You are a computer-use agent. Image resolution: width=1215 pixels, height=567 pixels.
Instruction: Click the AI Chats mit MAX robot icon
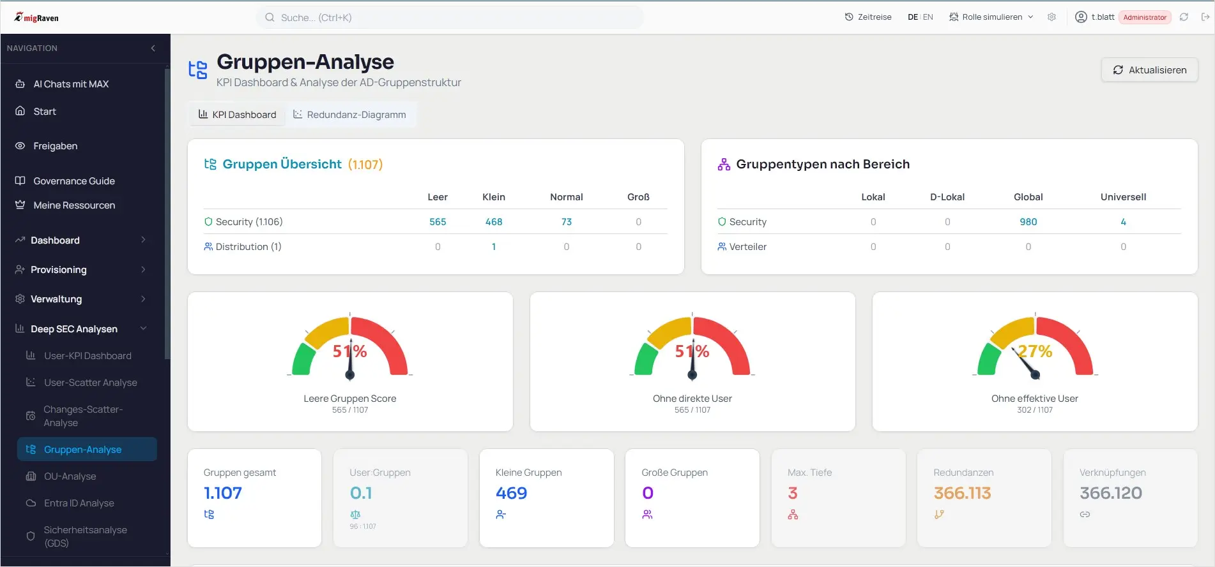tap(20, 84)
